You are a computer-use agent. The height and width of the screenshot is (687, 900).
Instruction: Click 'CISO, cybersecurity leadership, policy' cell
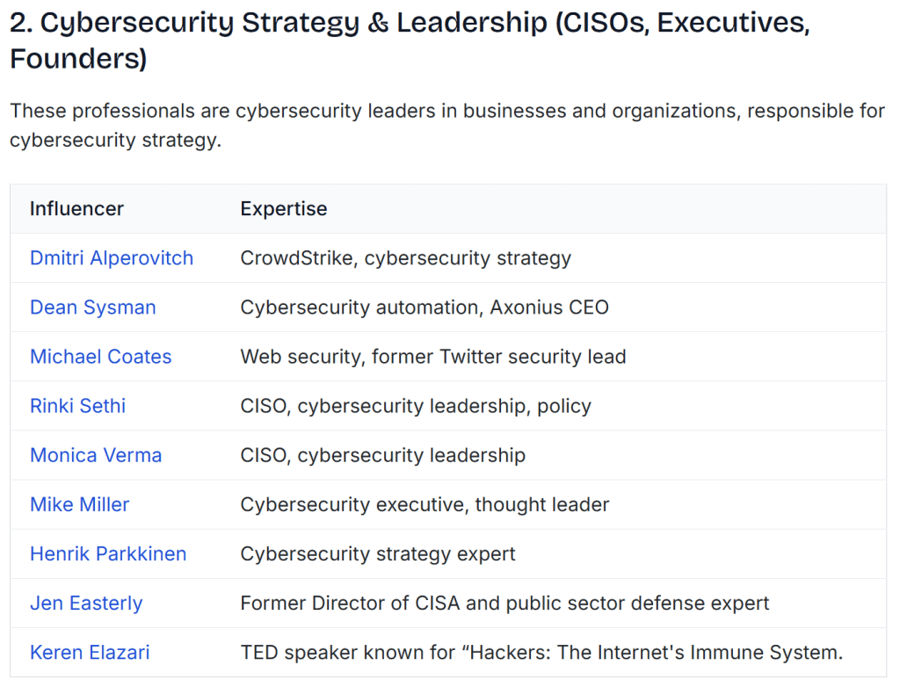[x=416, y=406]
